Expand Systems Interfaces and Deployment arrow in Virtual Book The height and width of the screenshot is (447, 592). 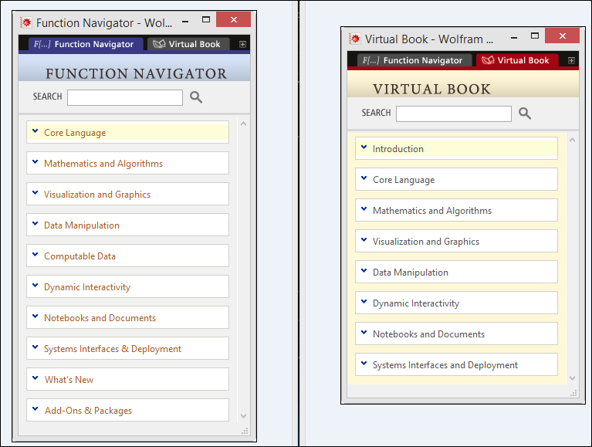pyautogui.click(x=364, y=364)
